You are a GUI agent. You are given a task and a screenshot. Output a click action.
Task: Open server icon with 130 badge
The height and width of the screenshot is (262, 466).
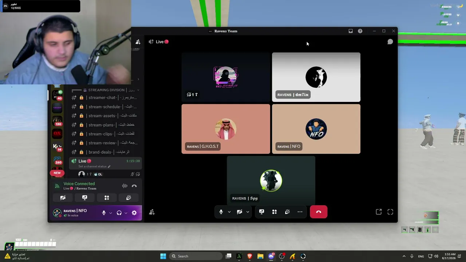(58, 121)
